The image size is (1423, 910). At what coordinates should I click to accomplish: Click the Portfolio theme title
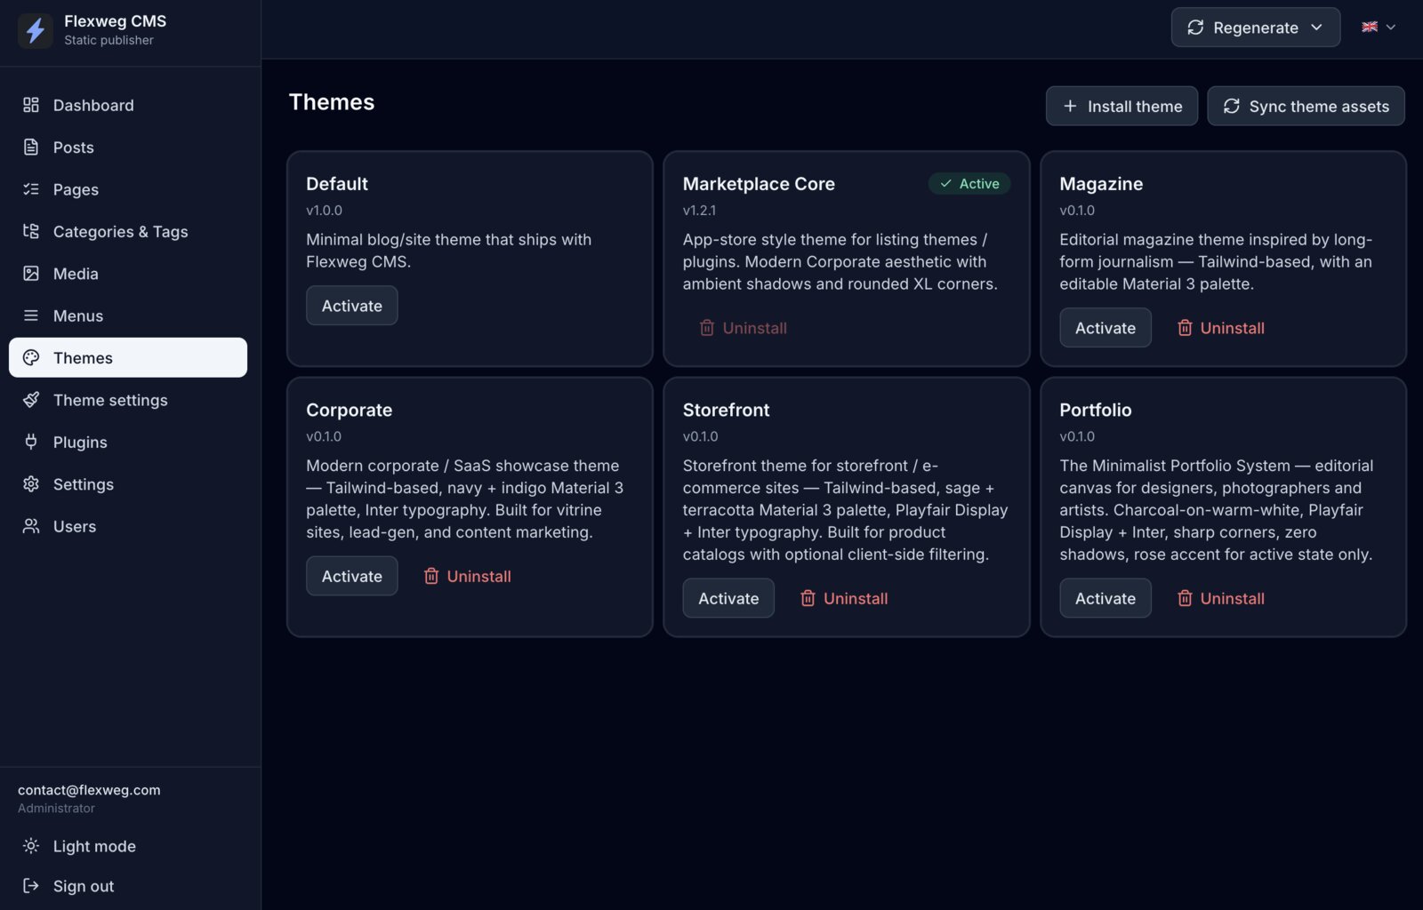point(1095,410)
